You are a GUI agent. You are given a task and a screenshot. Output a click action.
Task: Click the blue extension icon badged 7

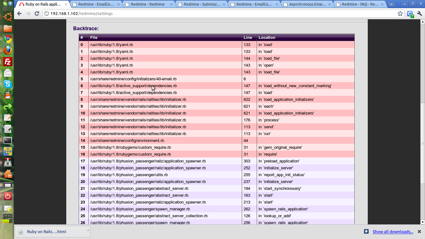(410, 14)
